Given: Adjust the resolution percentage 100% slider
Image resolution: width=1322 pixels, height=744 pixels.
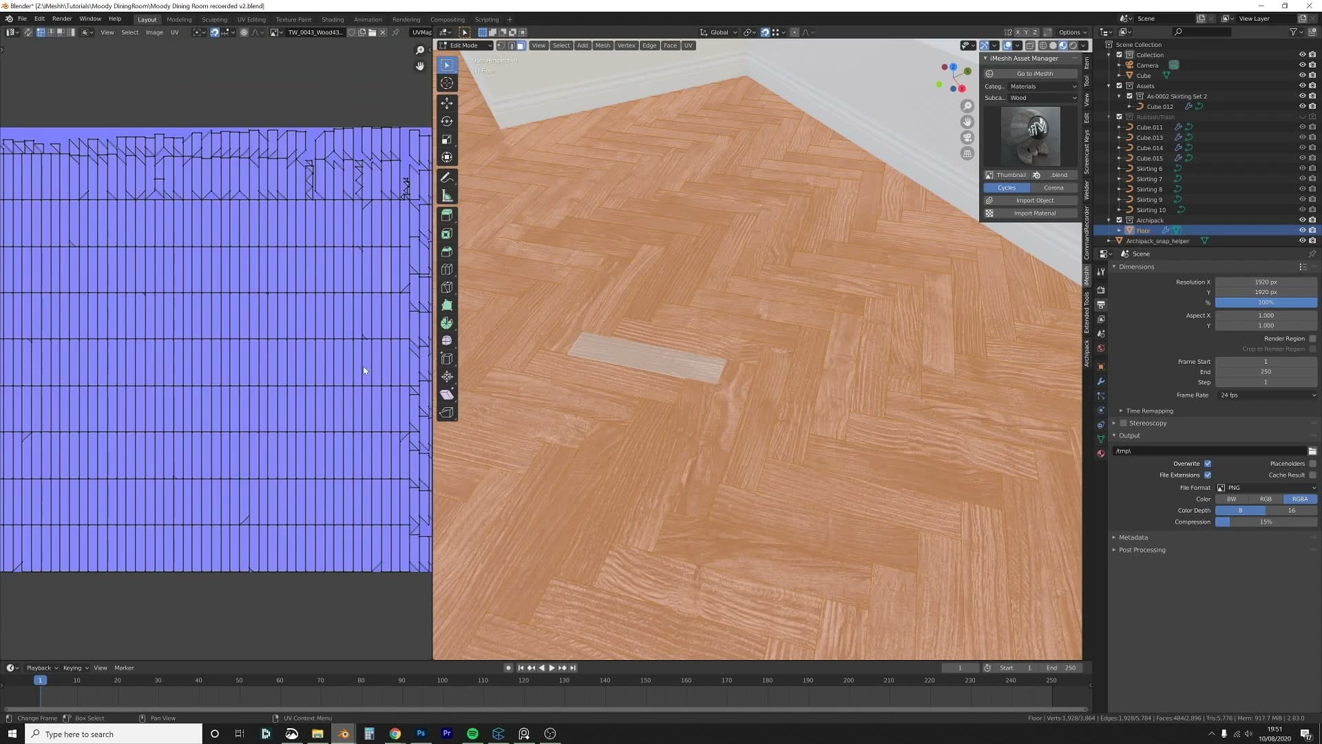Looking at the screenshot, I should click(1266, 303).
